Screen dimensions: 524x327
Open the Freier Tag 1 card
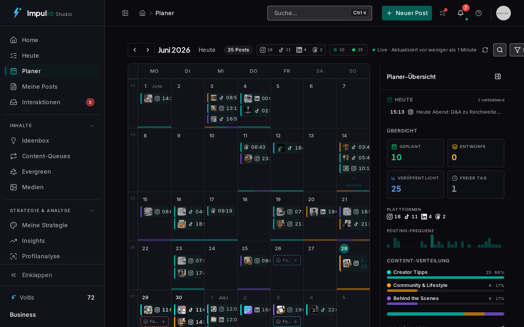click(x=476, y=184)
